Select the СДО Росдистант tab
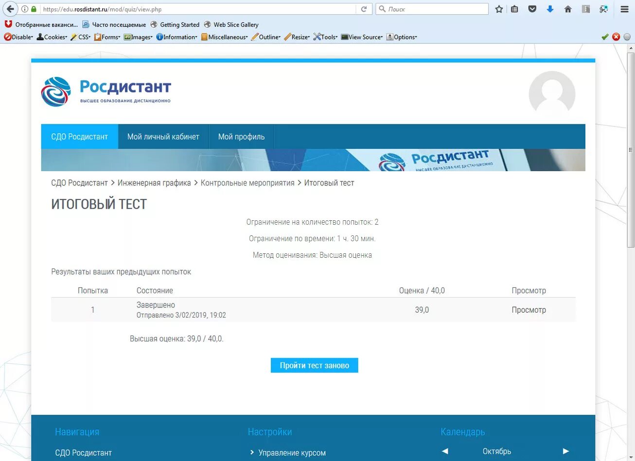Image resolution: width=635 pixels, height=461 pixels. coord(80,137)
